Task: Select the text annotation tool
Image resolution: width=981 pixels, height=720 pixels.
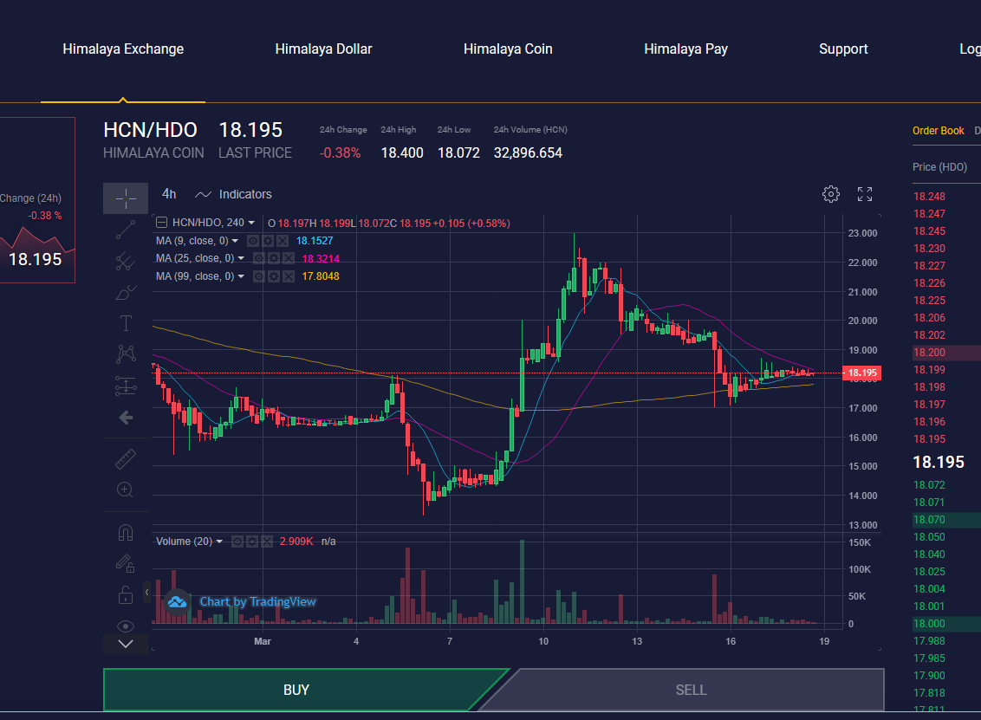Action: click(126, 323)
